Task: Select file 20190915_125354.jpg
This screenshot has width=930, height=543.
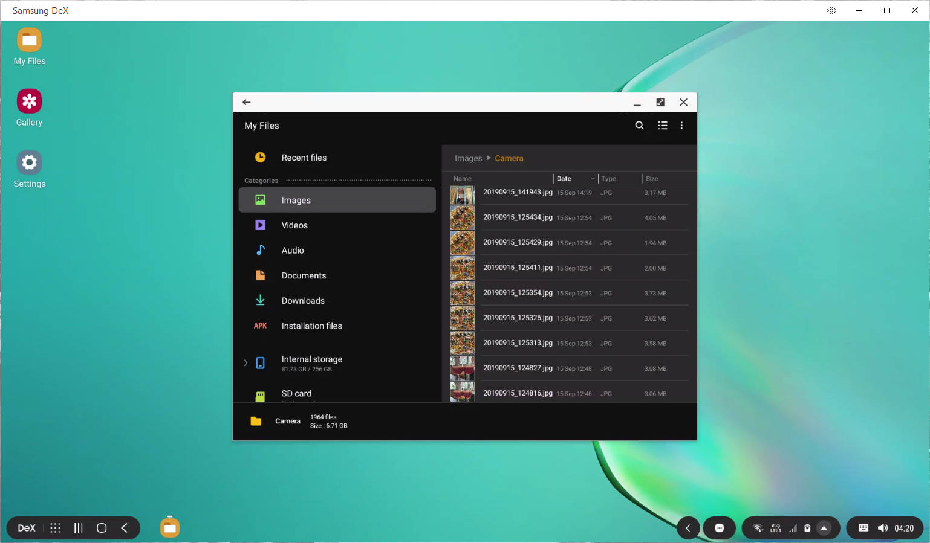Action: pos(569,293)
